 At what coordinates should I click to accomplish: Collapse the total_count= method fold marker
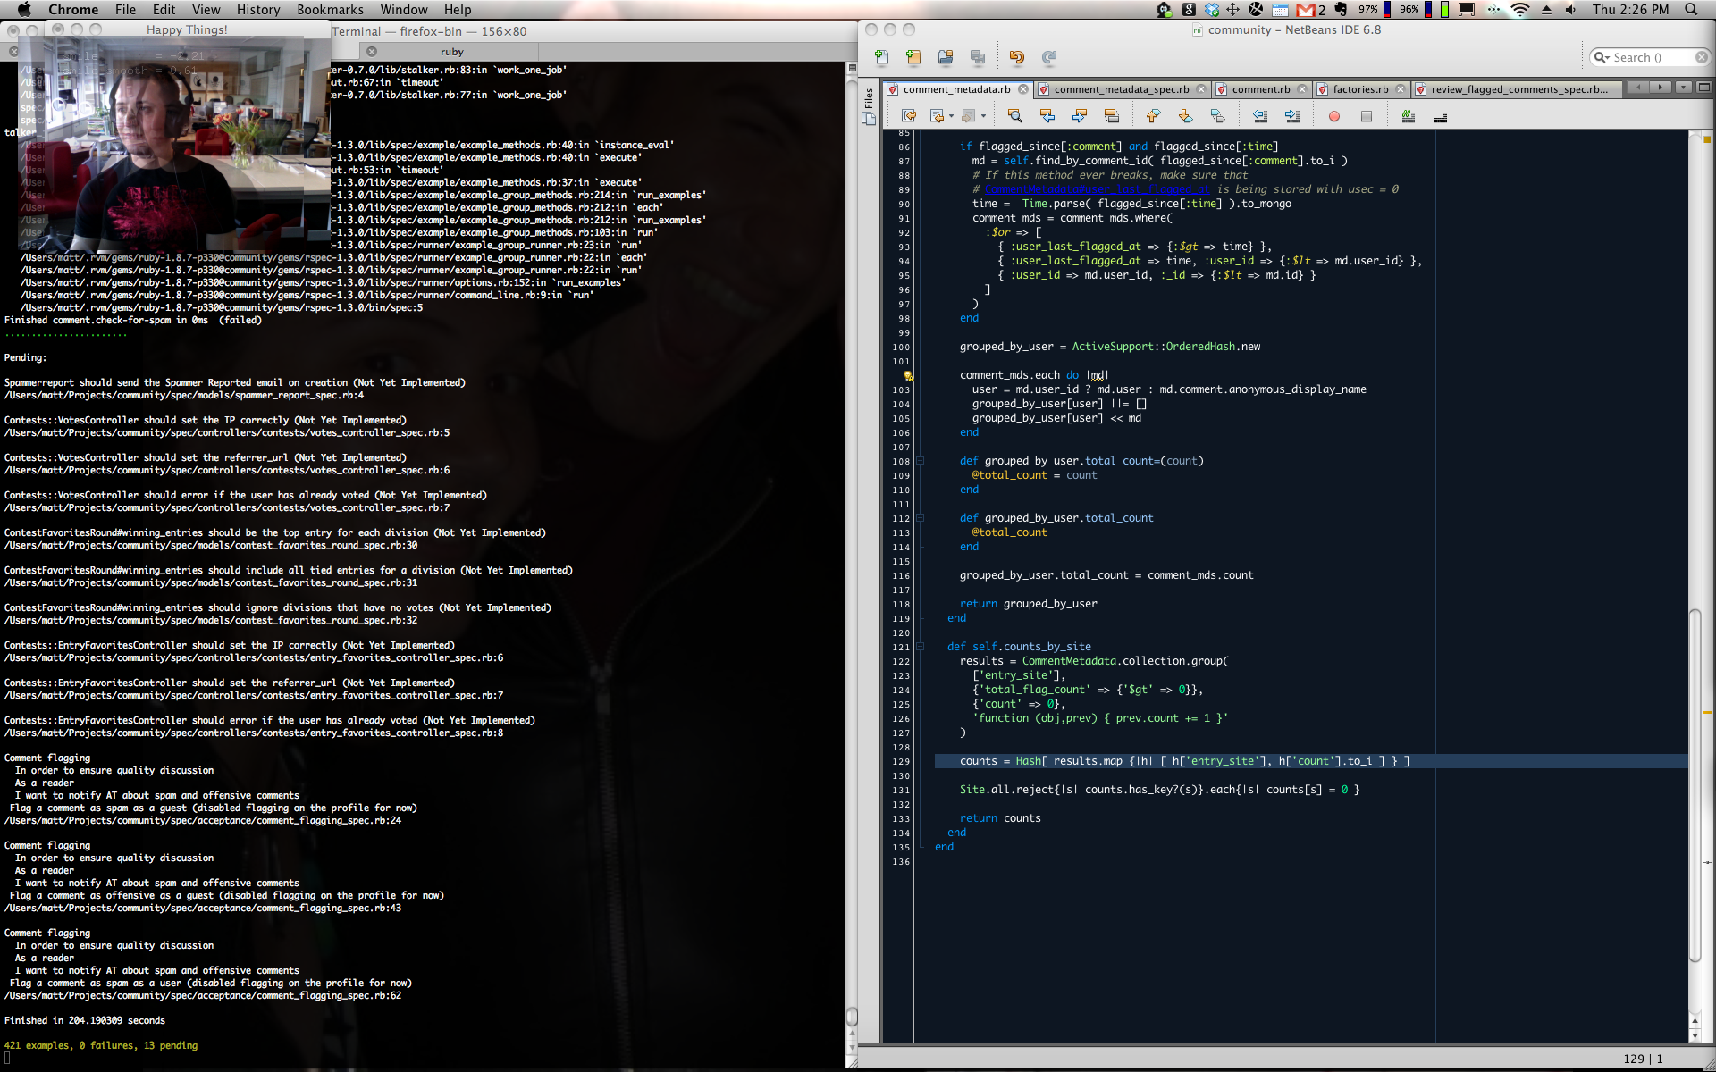920,461
